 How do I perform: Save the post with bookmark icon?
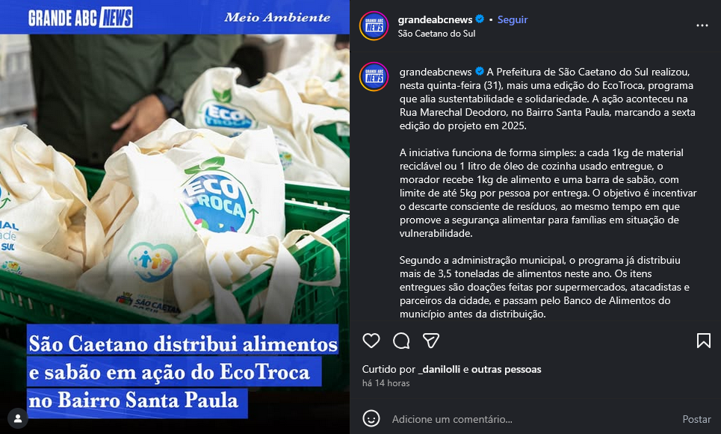click(703, 341)
